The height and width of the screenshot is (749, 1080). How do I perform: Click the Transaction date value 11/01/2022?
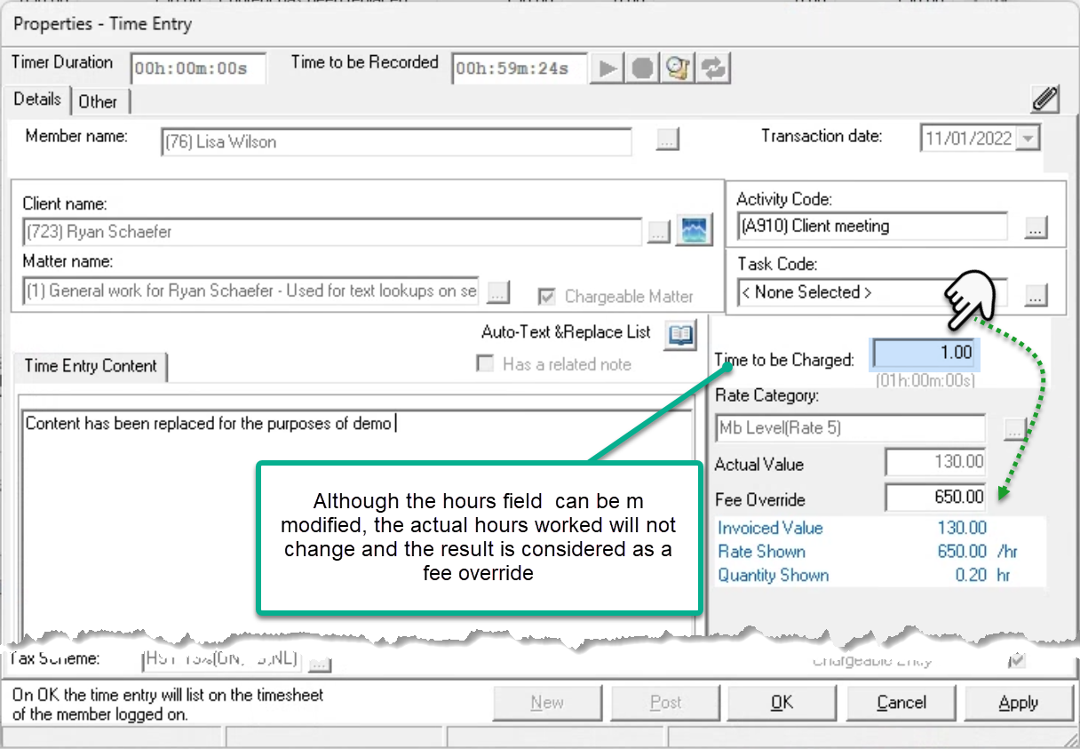pyautogui.click(x=968, y=139)
